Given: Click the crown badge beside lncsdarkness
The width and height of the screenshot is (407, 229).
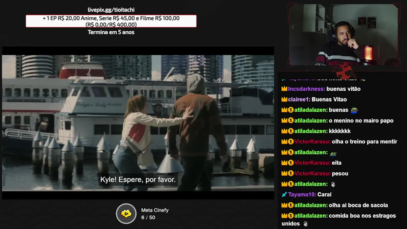Looking at the screenshot, I should [284, 89].
